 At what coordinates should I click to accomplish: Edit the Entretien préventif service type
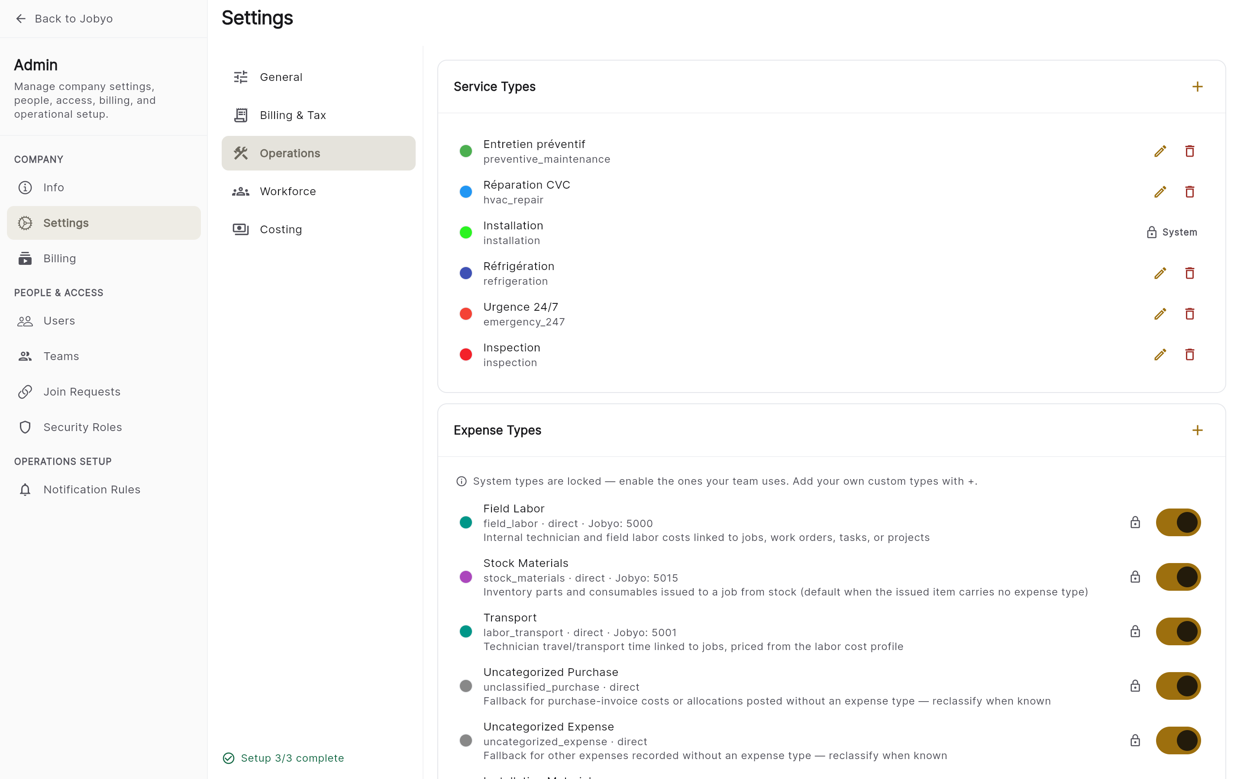click(x=1160, y=151)
